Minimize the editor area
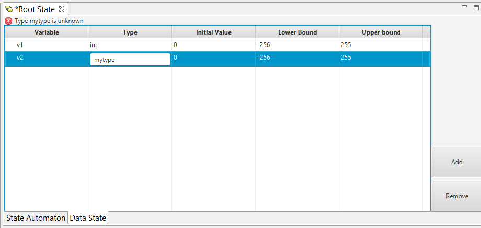481x228 pixels. click(x=464, y=6)
